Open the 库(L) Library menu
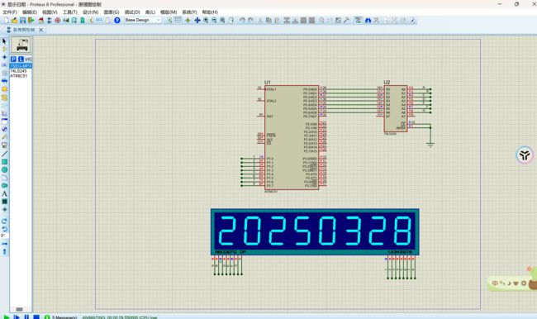 pos(150,12)
